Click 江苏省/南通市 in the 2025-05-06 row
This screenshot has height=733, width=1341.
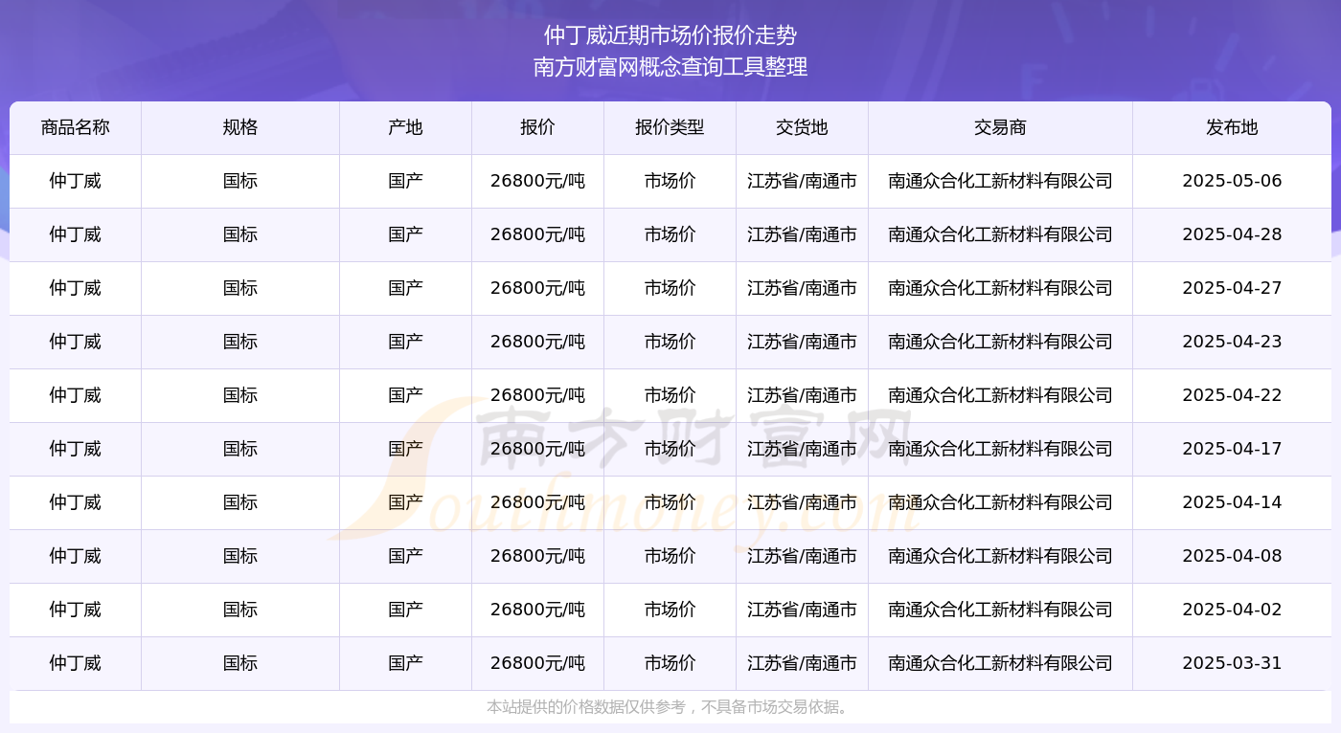(x=802, y=181)
